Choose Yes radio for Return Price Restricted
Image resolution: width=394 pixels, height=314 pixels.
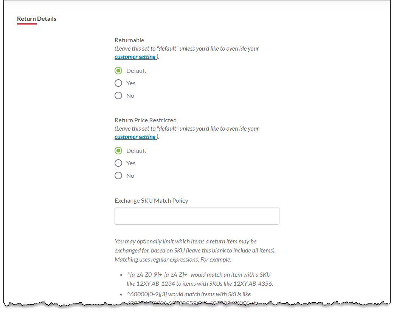[x=118, y=163]
